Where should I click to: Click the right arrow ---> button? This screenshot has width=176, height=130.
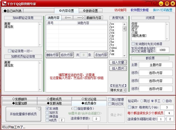(x=79, y=18)
